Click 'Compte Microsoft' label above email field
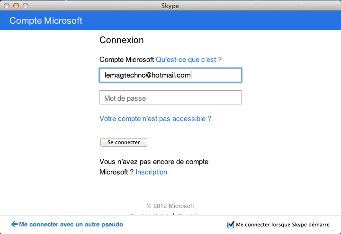 (126, 60)
